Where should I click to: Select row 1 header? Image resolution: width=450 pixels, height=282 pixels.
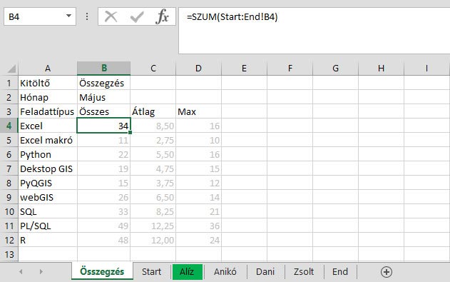click(x=9, y=83)
